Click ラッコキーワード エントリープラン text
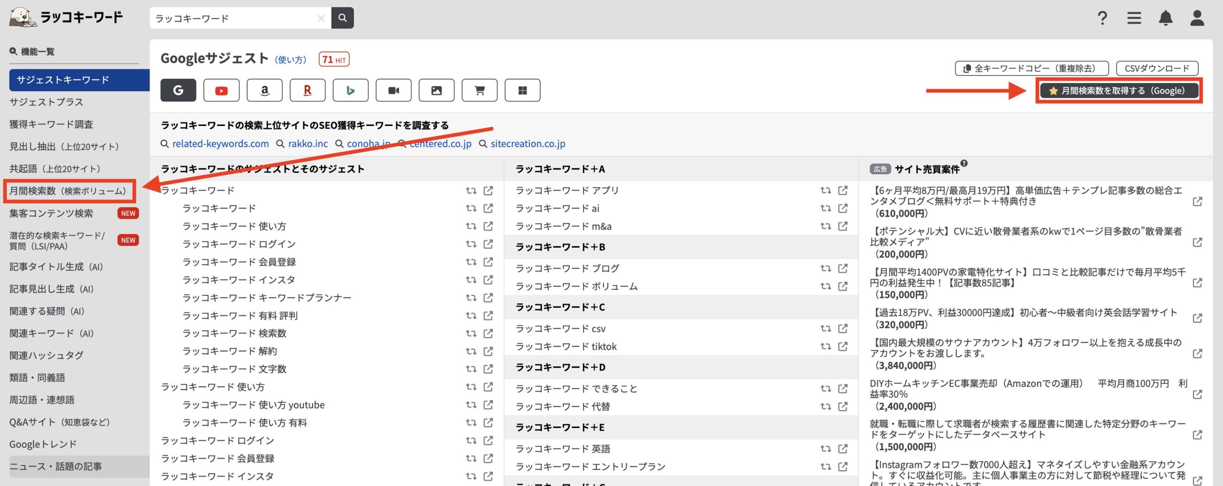1223x486 pixels. 590,466
